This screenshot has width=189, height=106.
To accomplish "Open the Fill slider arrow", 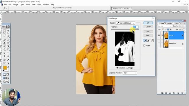I will [x=184, y=29].
